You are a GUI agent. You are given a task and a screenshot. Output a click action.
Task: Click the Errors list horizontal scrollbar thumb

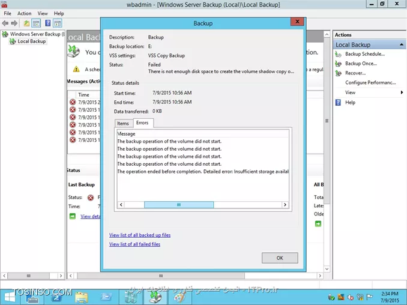[179, 205]
